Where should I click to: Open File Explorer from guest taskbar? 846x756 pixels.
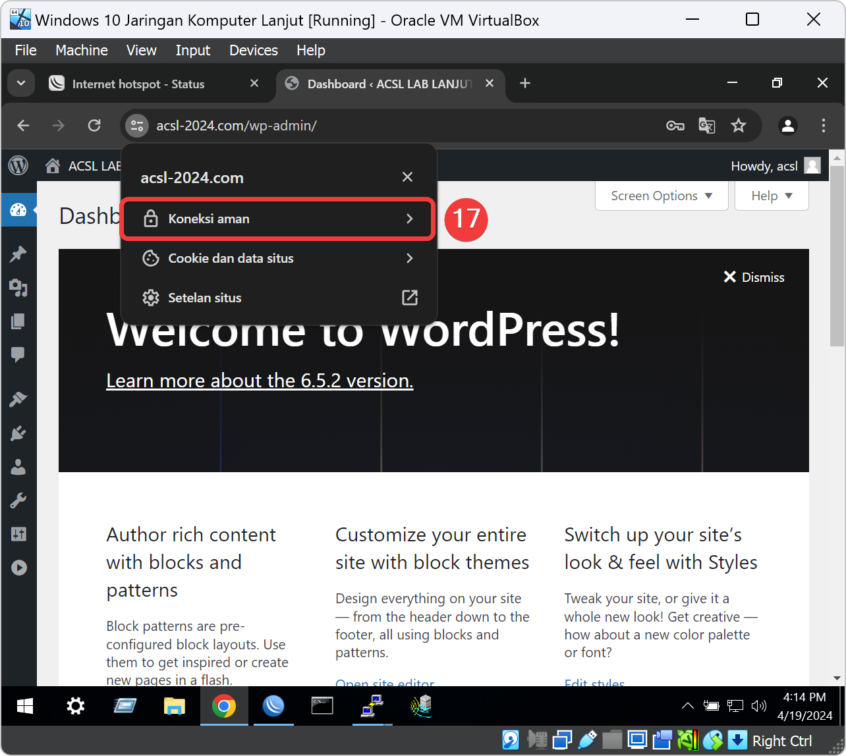[x=174, y=706]
